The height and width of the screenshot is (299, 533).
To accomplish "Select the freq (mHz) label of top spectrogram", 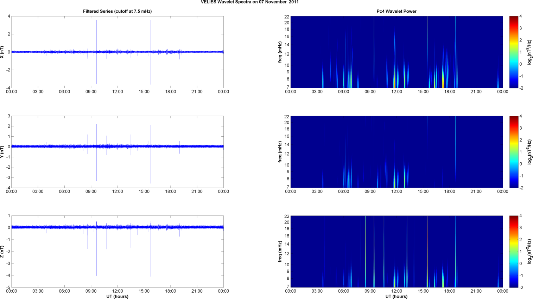I will 280,52.
